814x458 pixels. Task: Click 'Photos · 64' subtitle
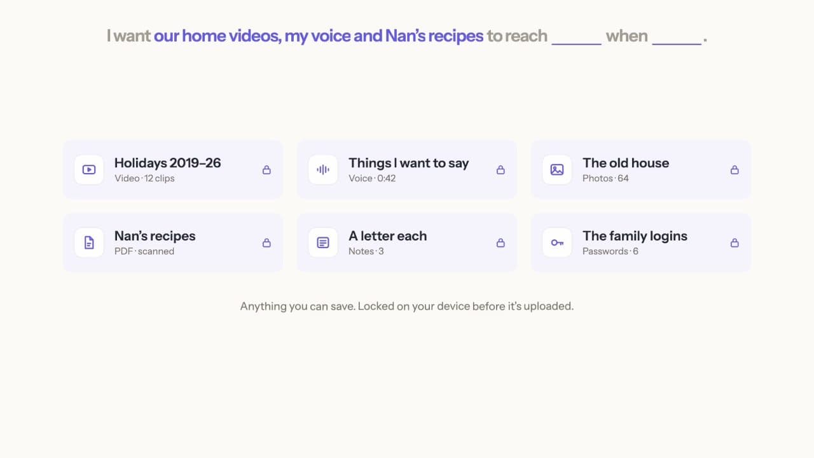pyautogui.click(x=605, y=178)
